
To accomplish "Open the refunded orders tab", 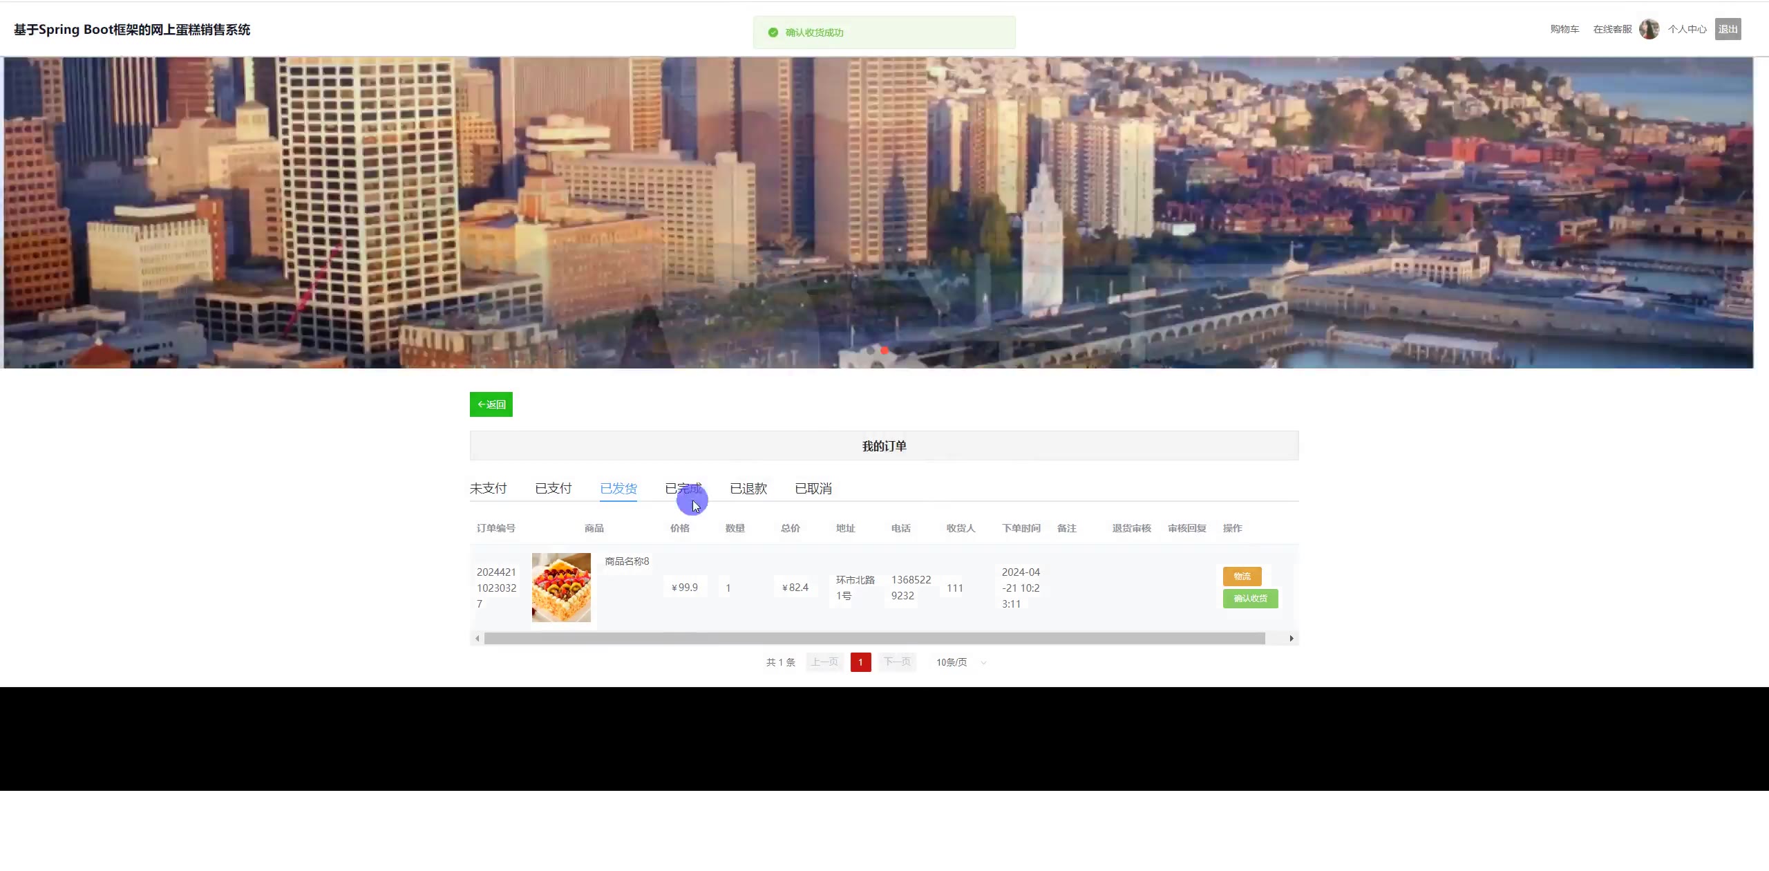I will click(748, 489).
